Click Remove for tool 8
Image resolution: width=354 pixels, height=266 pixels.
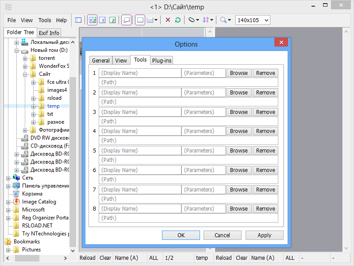click(265, 209)
